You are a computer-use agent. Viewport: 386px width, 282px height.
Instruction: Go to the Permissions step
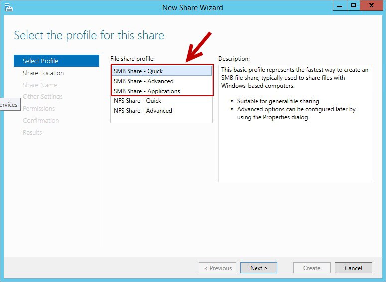[39, 108]
